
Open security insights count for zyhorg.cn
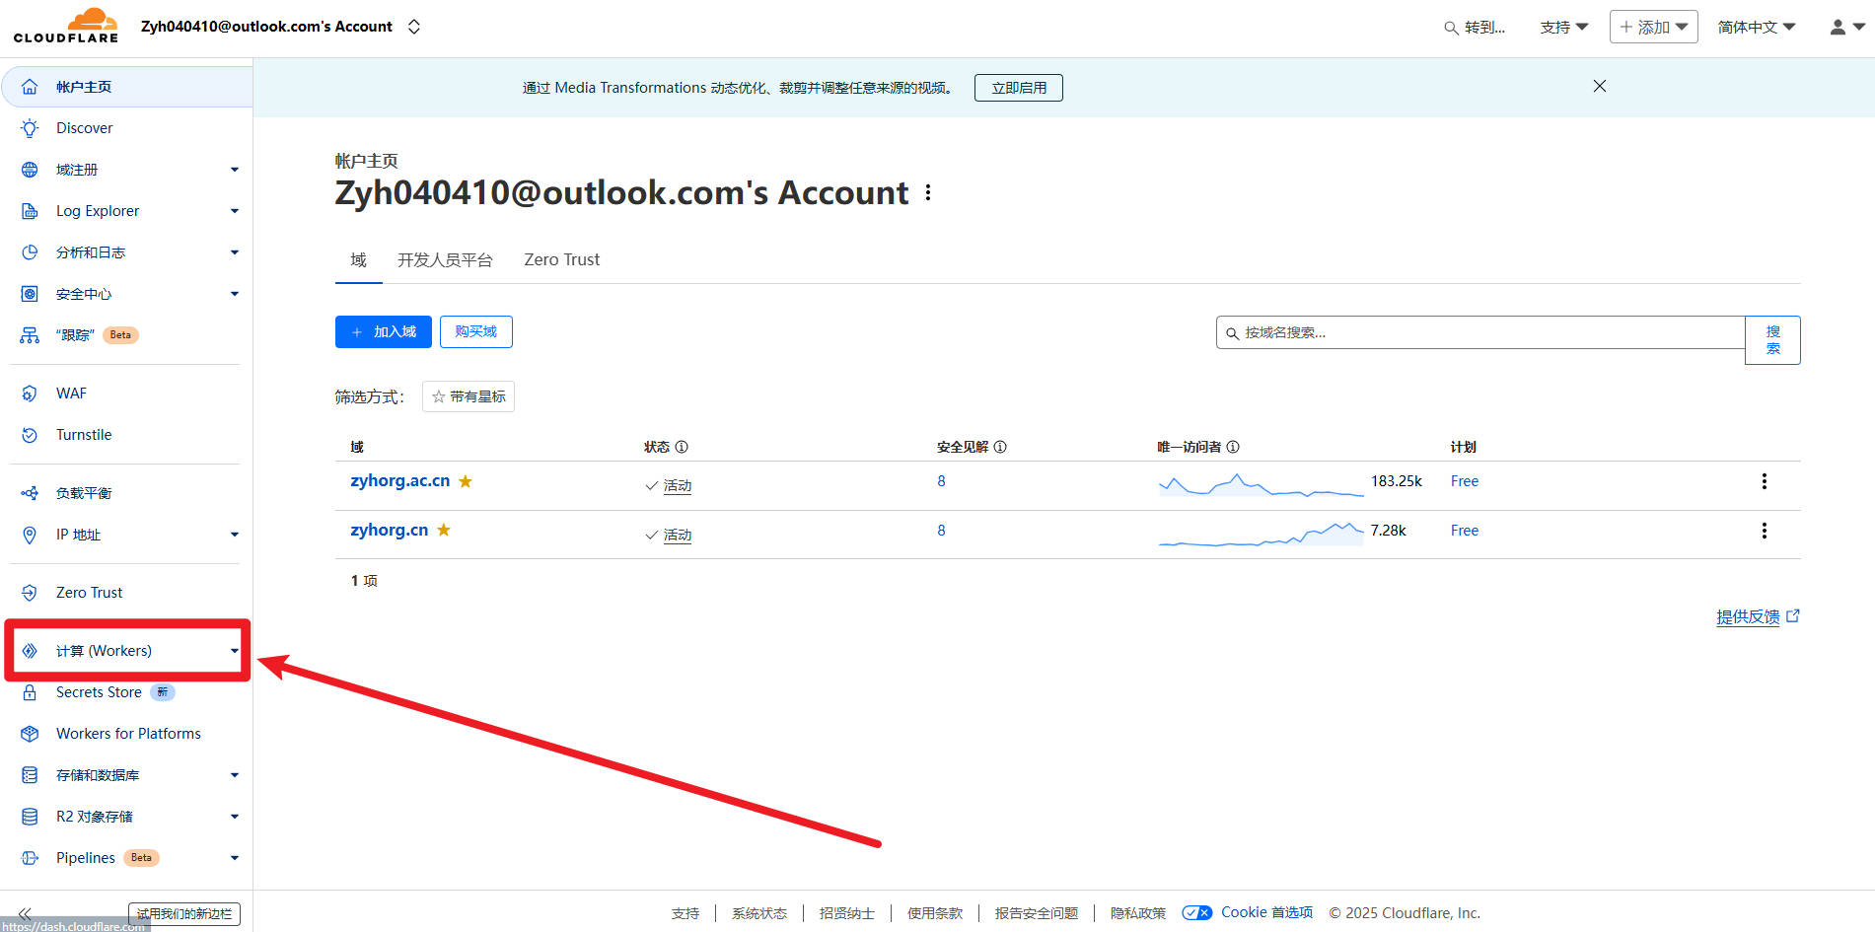click(941, 531)
